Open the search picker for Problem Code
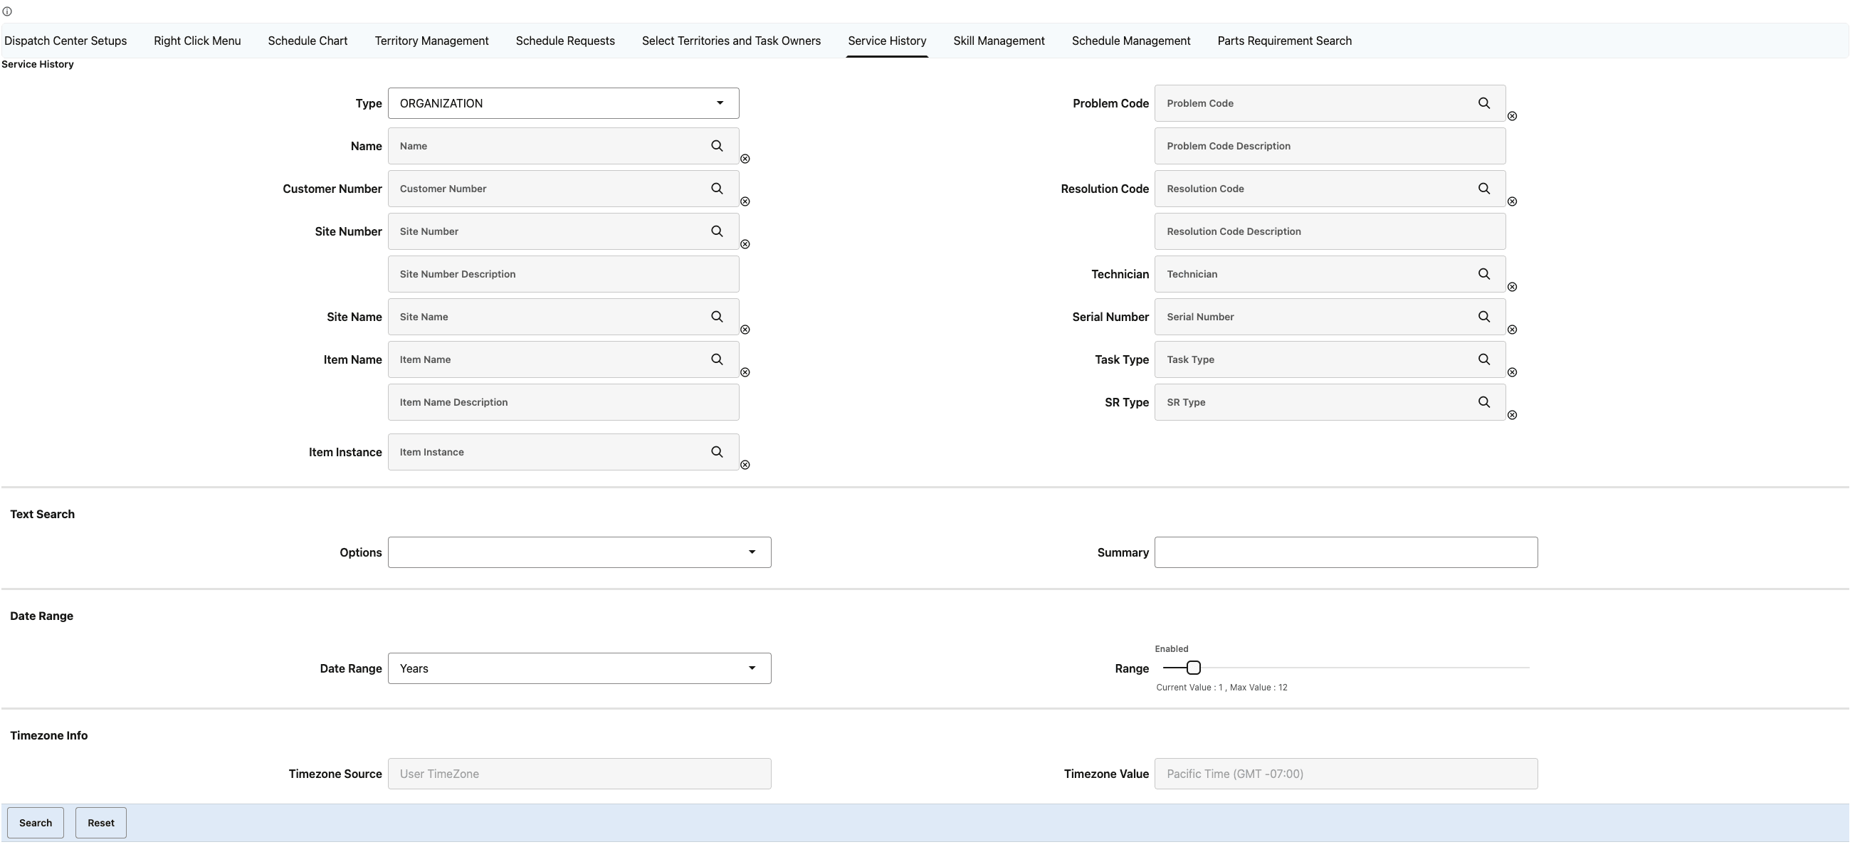This screenshot has height=847, width=1855. pyautogui.click(x=1483, y=103)
